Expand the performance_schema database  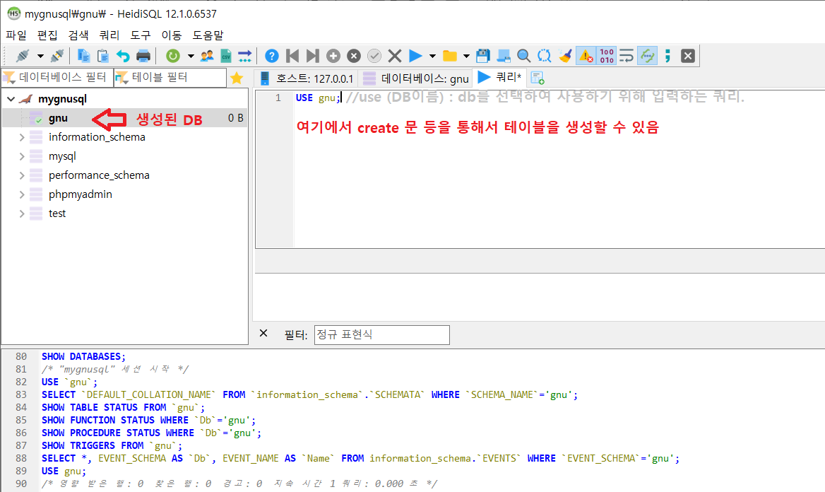coord(22,175)
